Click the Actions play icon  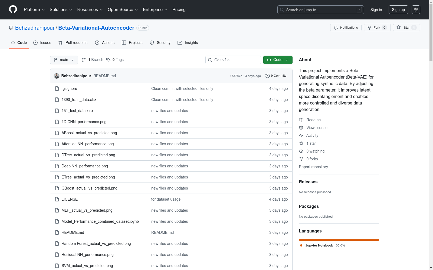(97, 43)
